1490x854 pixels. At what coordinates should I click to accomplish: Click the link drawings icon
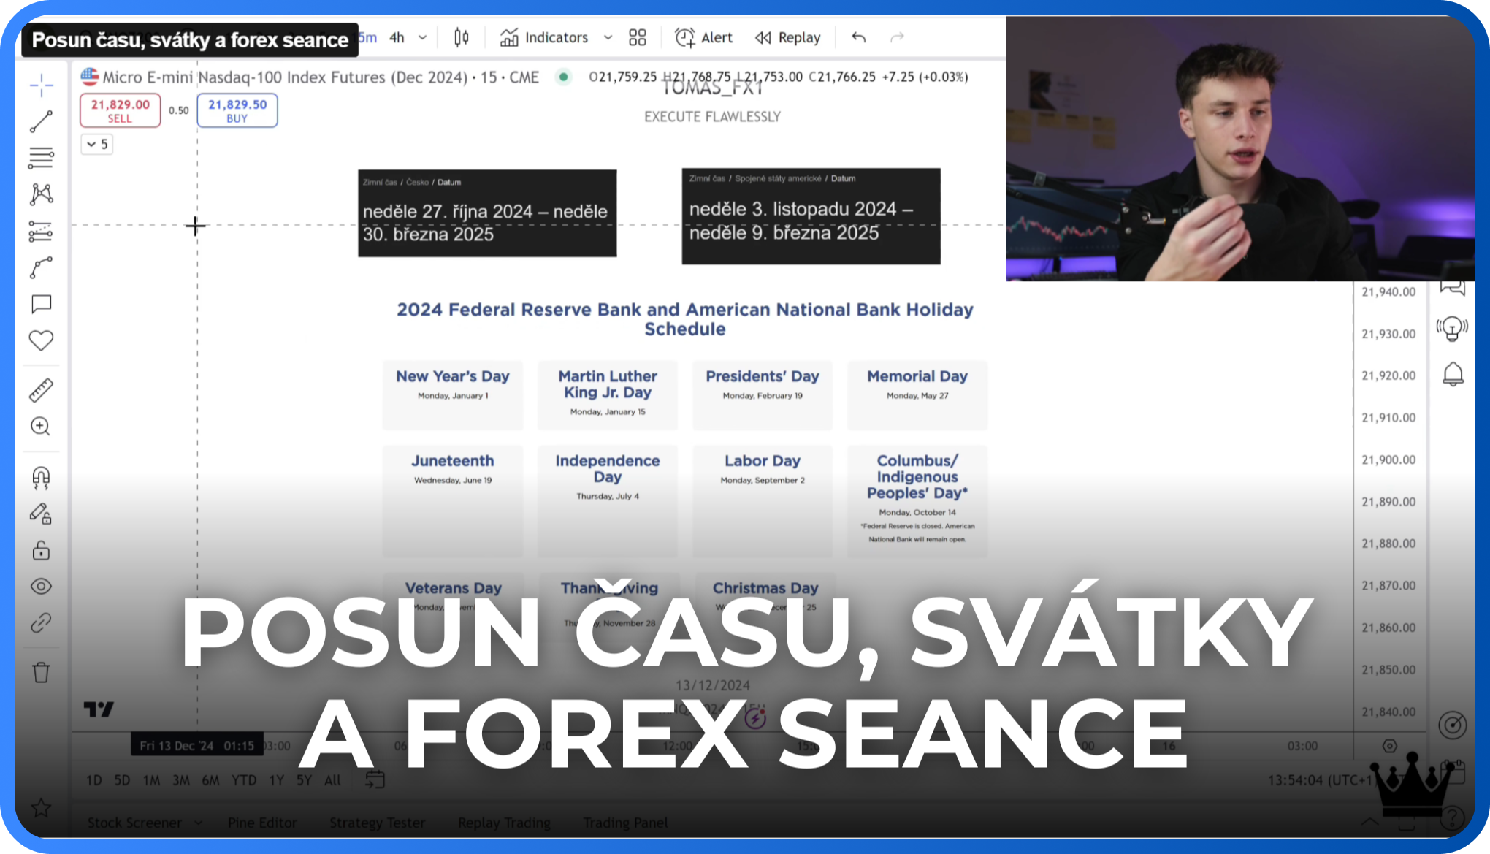click(x=42, y=623)
